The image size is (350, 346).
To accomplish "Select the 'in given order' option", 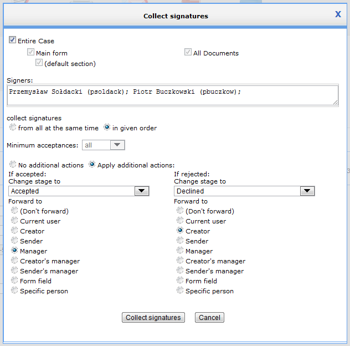I will pyautogui.click(x=107, y=128).
